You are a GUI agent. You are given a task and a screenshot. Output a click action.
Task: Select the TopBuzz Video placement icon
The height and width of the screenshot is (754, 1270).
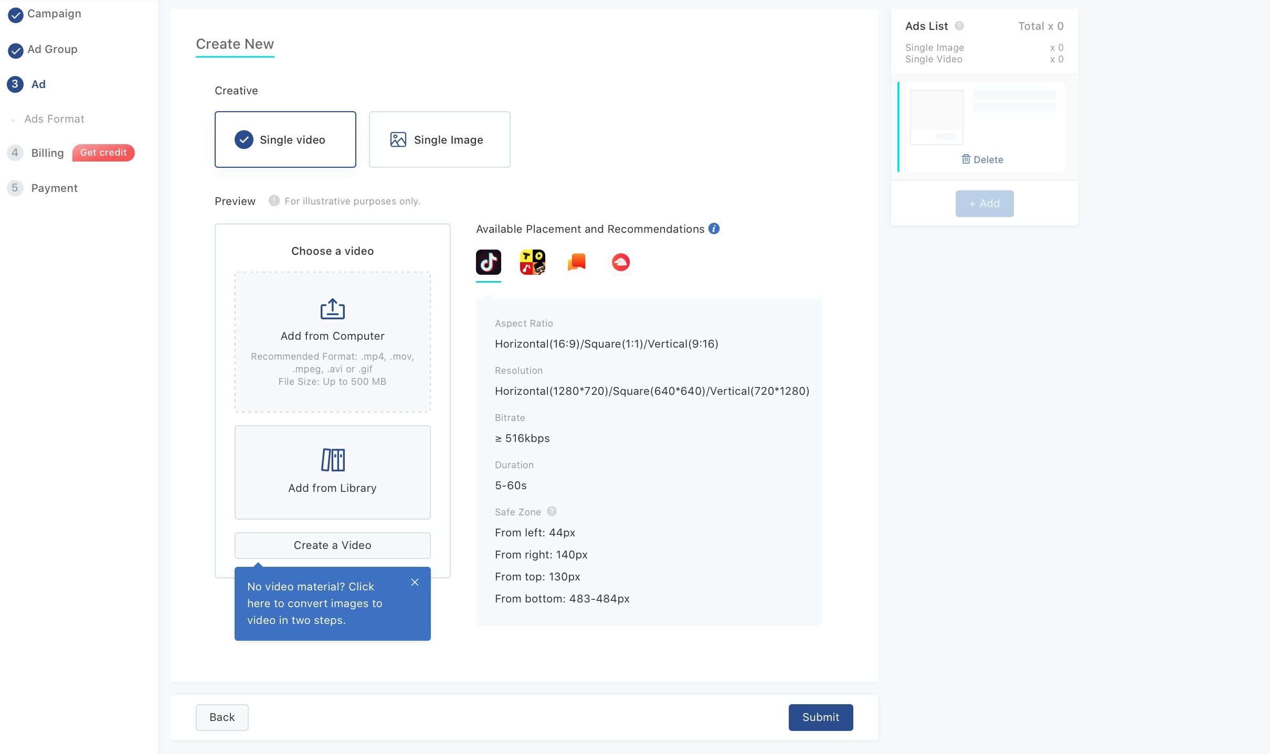coord(532,262)
